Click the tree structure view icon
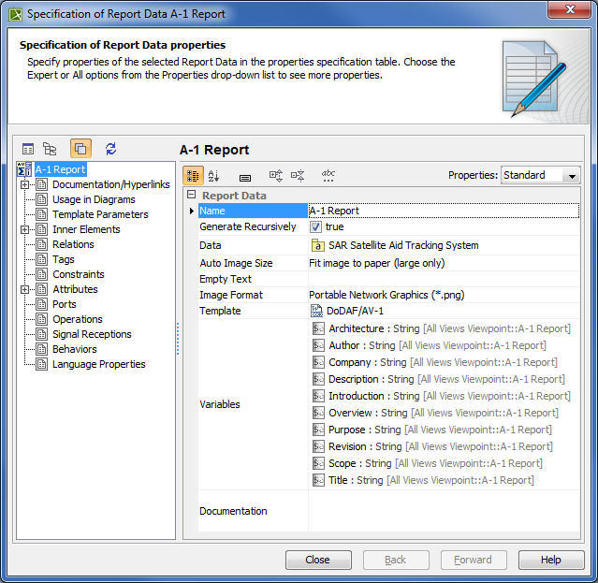598x583 pixels. pyautogui.click(x=50, y=149)
